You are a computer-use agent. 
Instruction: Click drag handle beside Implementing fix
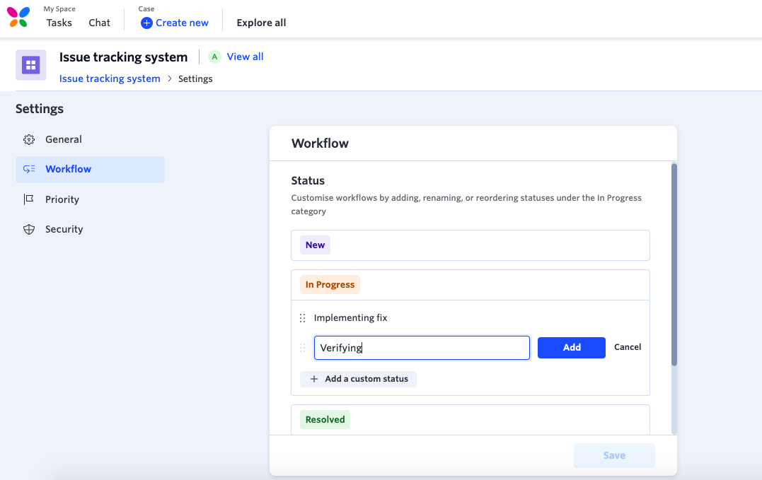point(303,318)
